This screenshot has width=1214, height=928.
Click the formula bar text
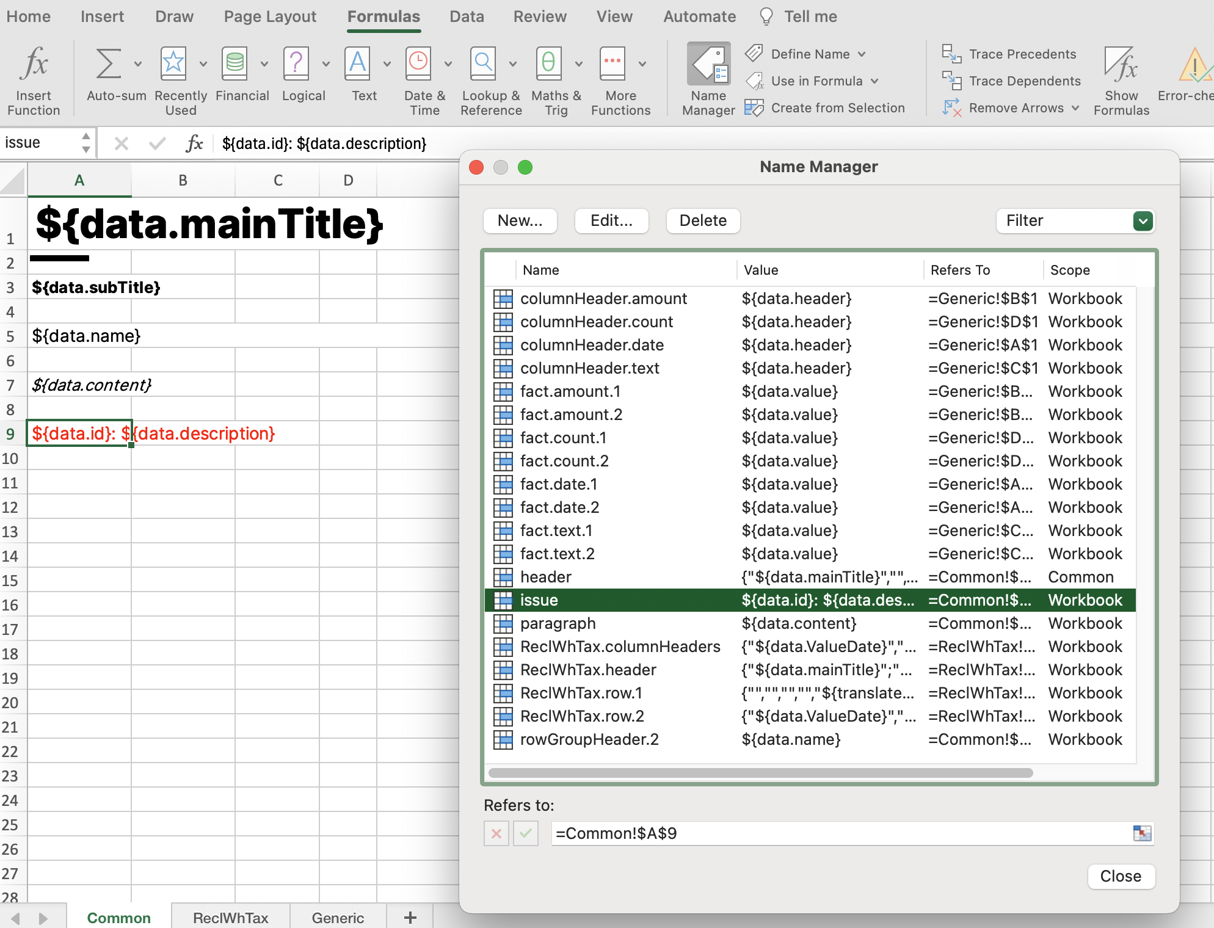[x=324, y=143]
